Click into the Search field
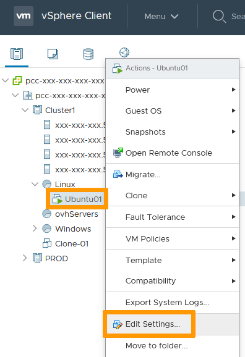This screenshot has height=357, width=245. pos(238,17)
